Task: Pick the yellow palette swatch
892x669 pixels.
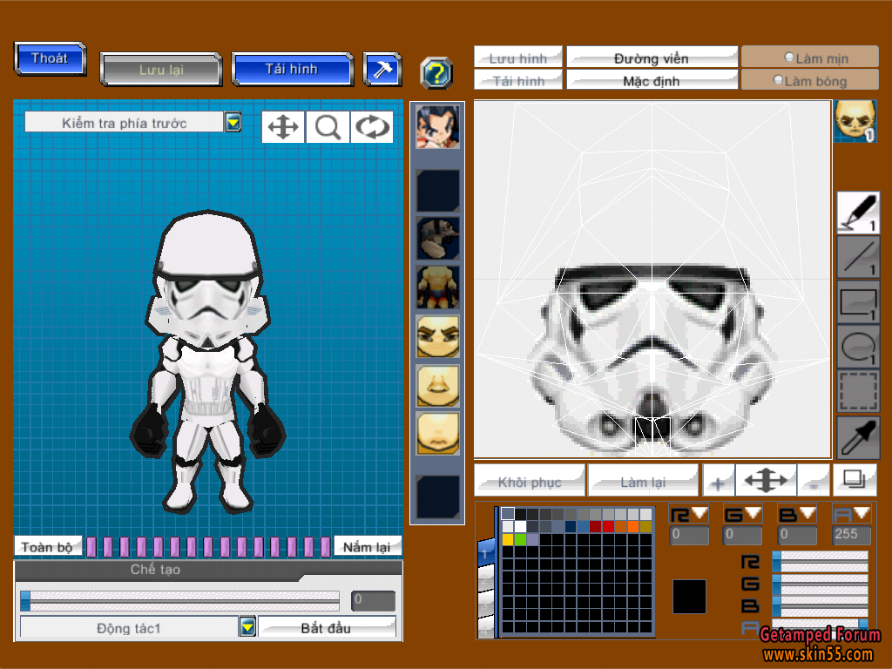Action: [508, 538]
